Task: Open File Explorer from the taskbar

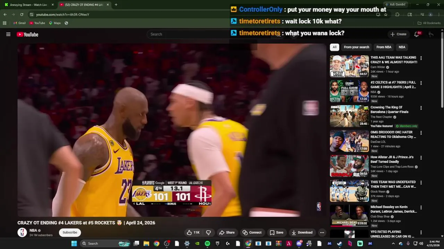Action: (x=146, y=243)
